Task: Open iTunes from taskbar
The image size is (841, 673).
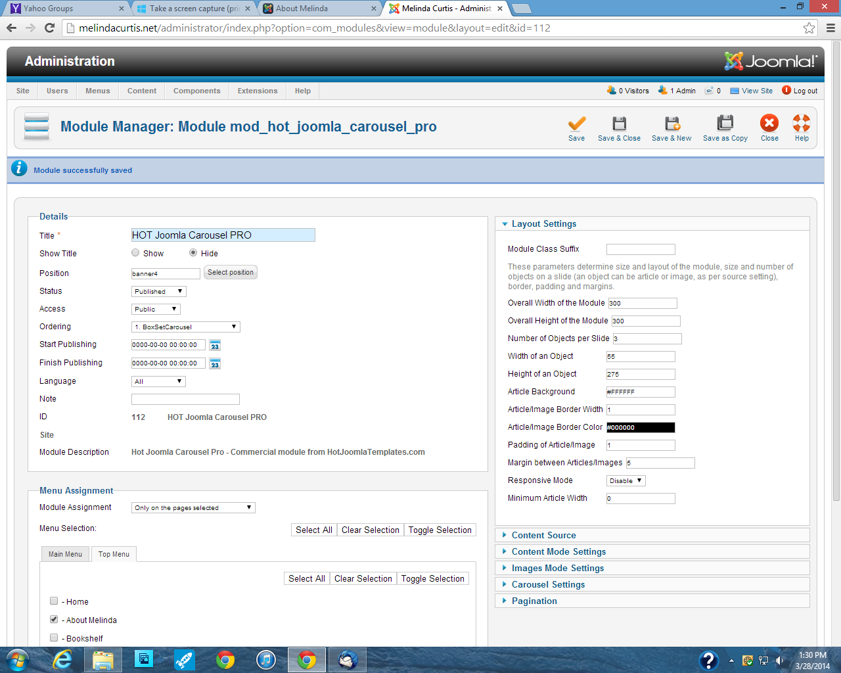Action: tap(266, 660)
